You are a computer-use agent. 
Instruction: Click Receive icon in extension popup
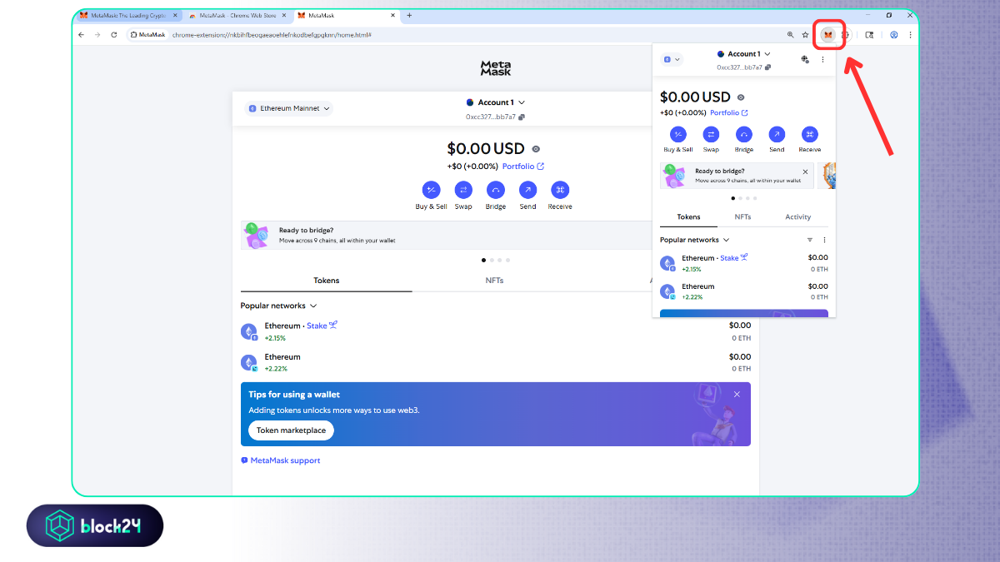[x=810, y=134]
